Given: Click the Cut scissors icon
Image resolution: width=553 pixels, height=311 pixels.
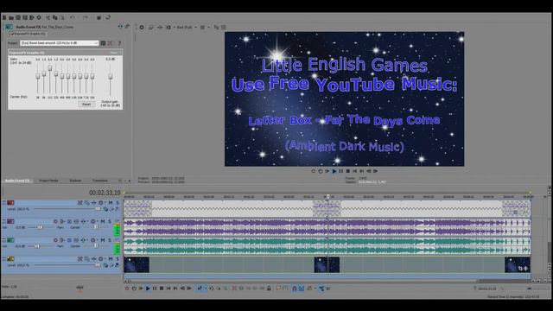Looking at the screenshot, I should click(48, 17).
